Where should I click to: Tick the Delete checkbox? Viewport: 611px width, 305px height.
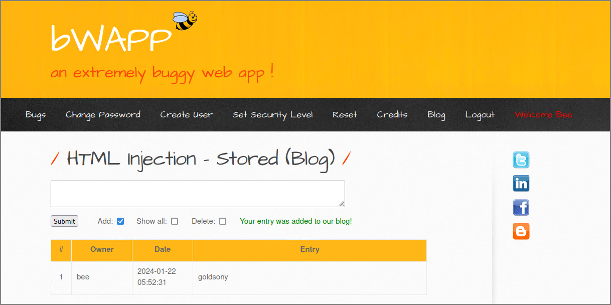[223, 221]
